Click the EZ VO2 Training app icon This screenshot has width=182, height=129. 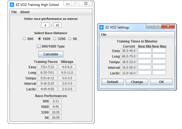(x=12, y=4)
